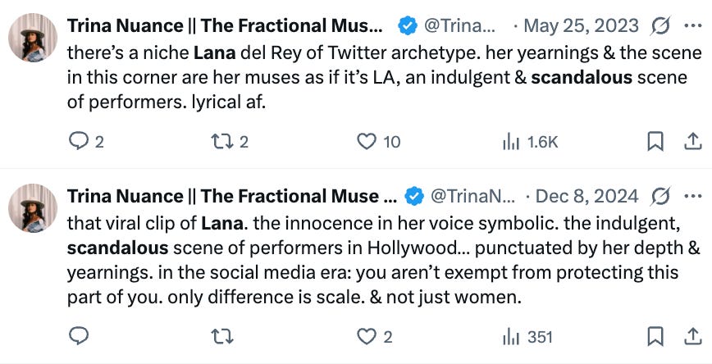Like the tweet with 10 likes
712x364 pixels.
[367, 142]
